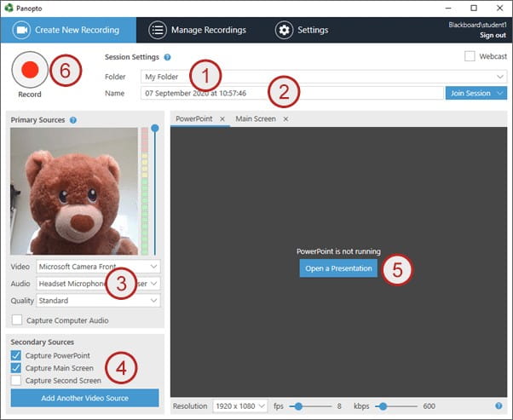Maximize the Panopto window

[474, 8]
